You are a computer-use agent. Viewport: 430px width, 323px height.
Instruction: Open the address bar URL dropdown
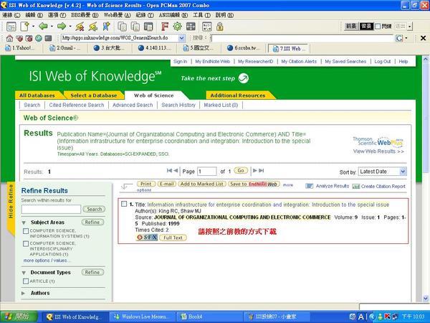[181, 38]
